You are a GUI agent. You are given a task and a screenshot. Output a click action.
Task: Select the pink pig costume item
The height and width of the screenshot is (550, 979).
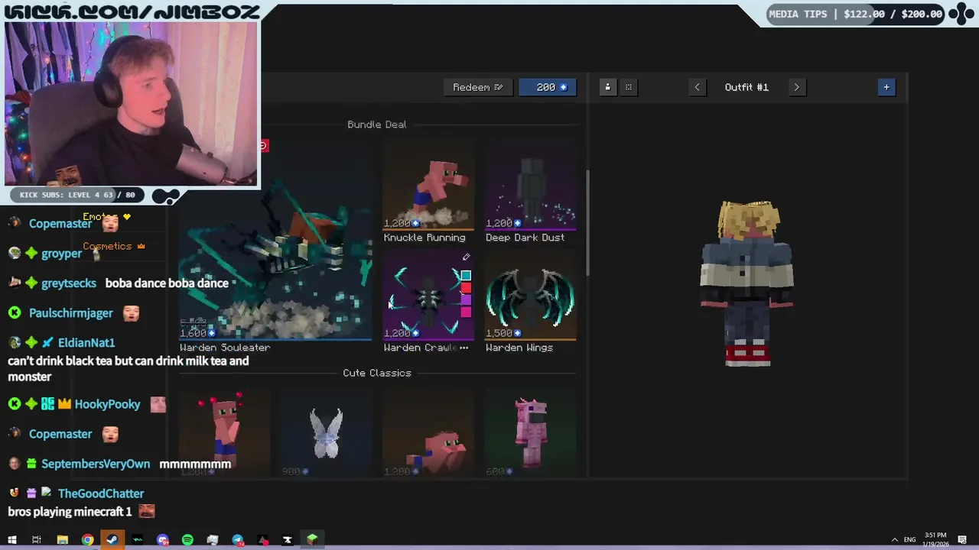tap(531, 433)
